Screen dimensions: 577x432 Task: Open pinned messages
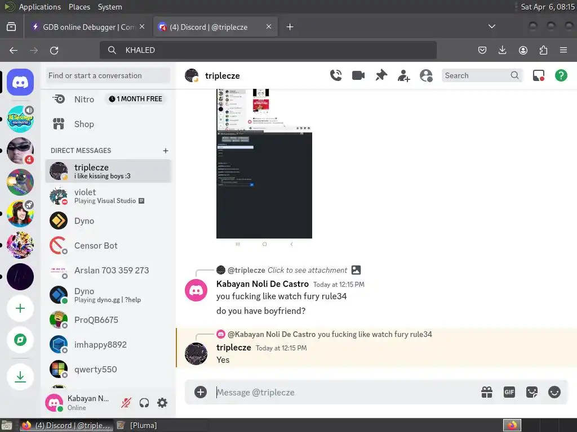[x=381, y=75]
